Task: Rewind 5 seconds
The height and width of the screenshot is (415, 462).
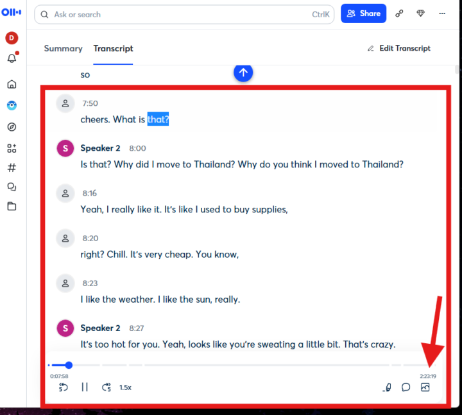Action: tap(63, 387)
